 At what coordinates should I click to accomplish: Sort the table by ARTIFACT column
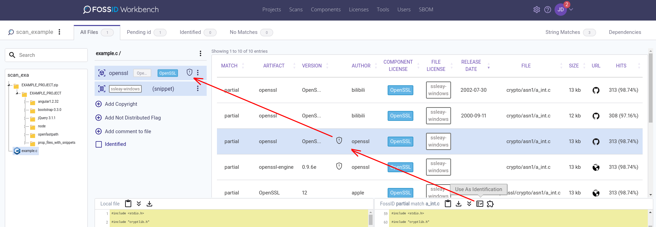pos(274,66)
